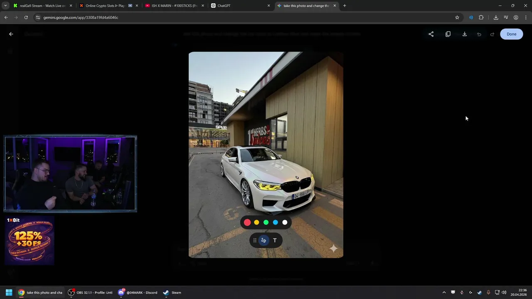
Task: Open the media control icon in Chrome toolbar
Action: coord(506,17)
